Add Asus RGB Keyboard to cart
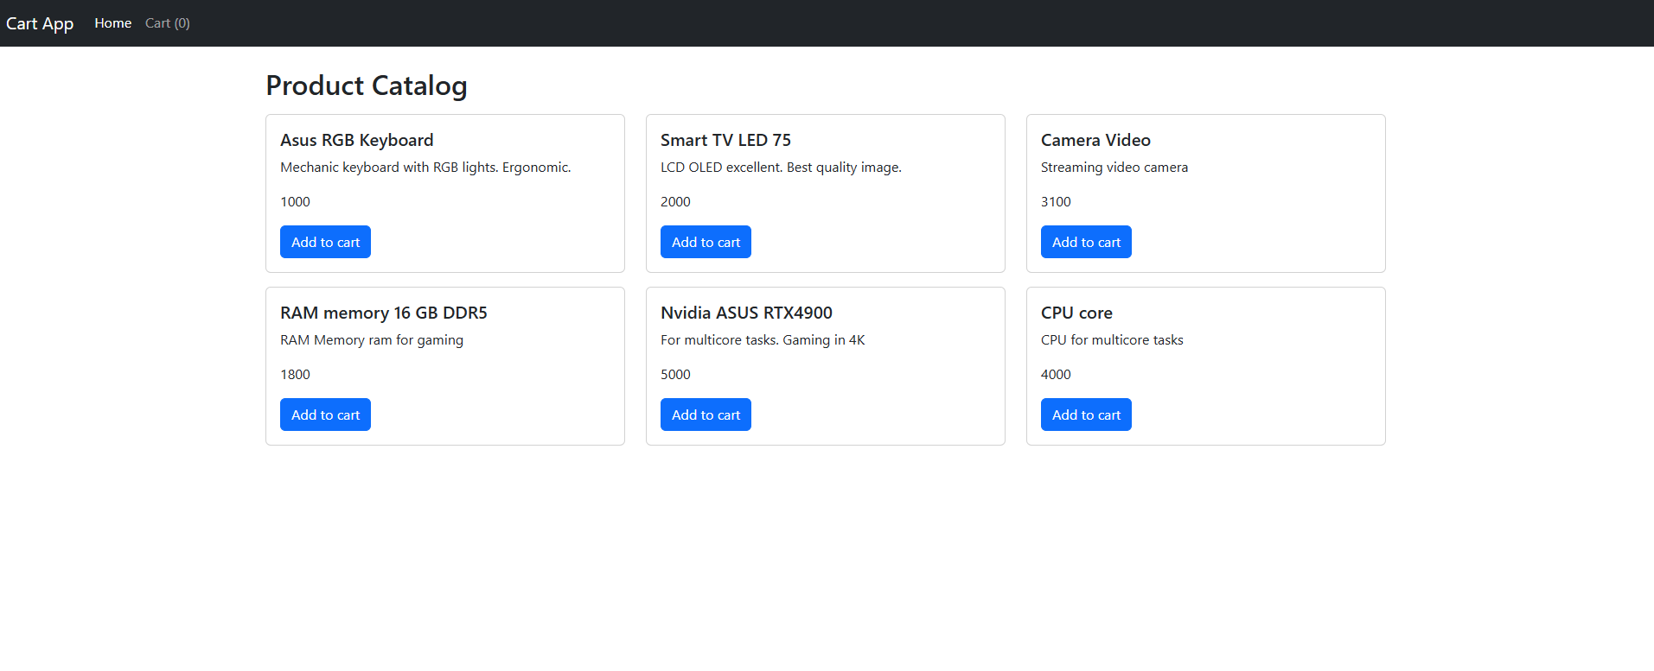 325,242
